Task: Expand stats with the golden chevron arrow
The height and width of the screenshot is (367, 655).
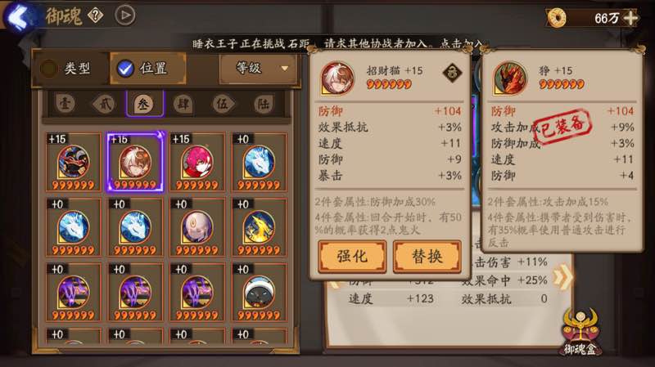Action: (x=563, y=277)
